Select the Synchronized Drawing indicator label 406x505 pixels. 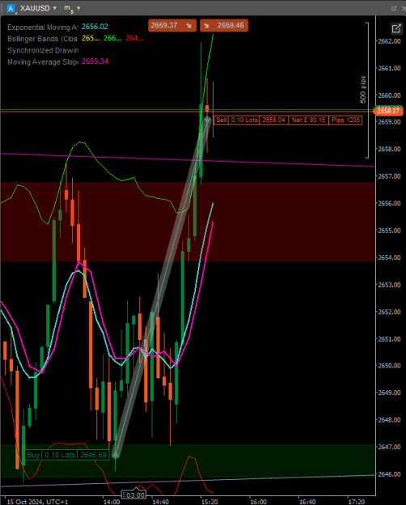[43, 50]
